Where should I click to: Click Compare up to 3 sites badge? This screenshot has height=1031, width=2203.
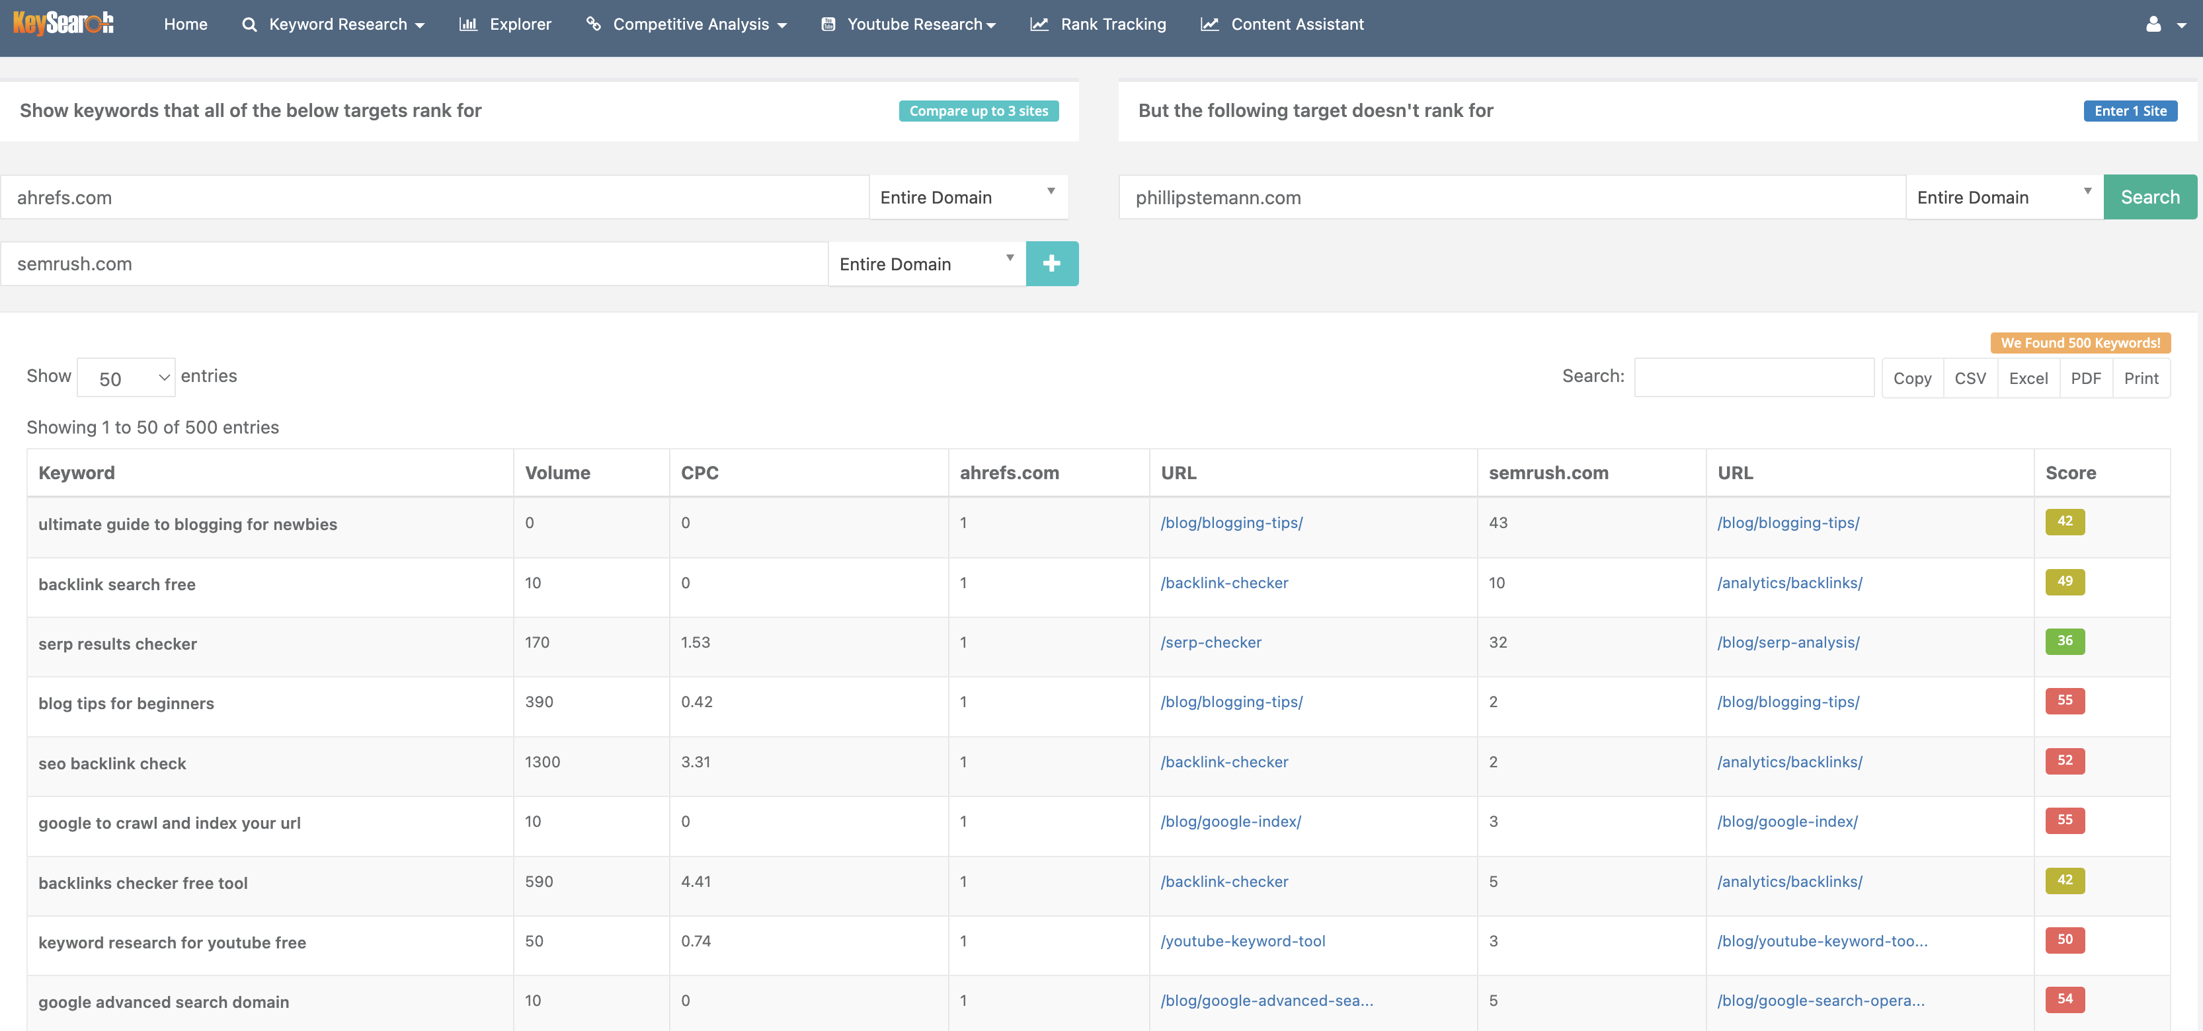pos(979,110)
